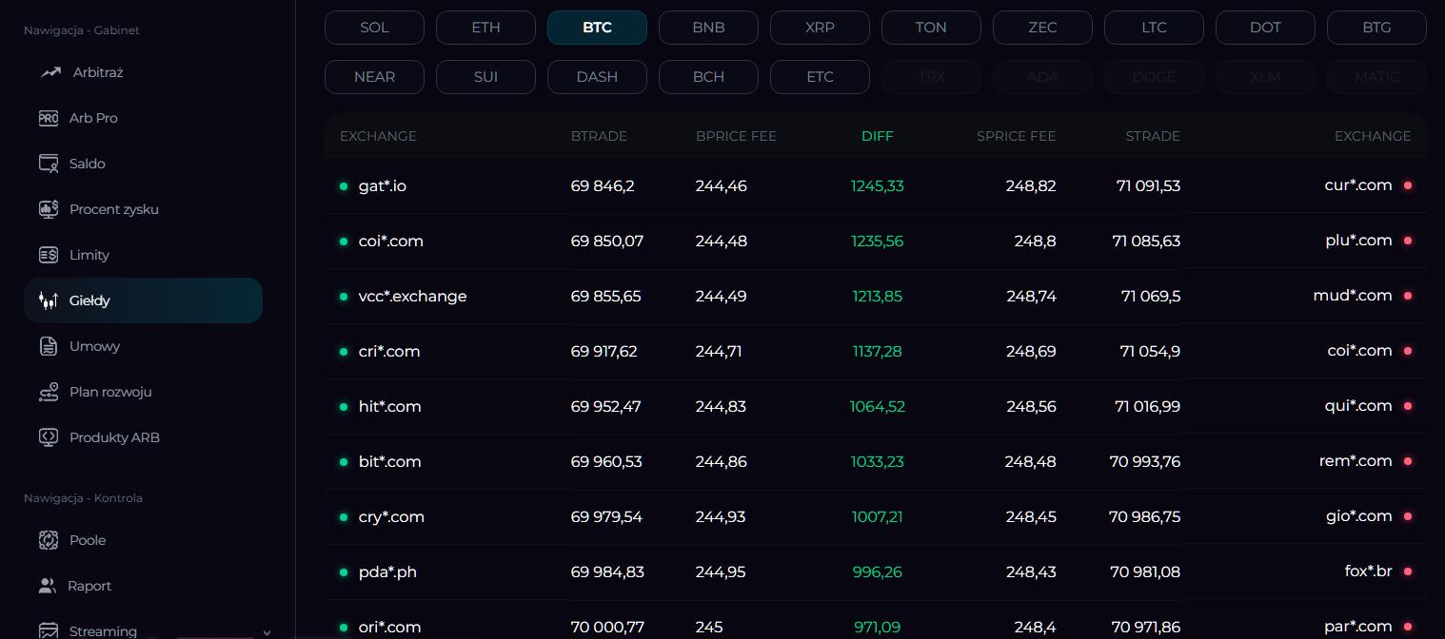
Task: Click the Giełdy candlestick icon
Action: tap(49, 300)
